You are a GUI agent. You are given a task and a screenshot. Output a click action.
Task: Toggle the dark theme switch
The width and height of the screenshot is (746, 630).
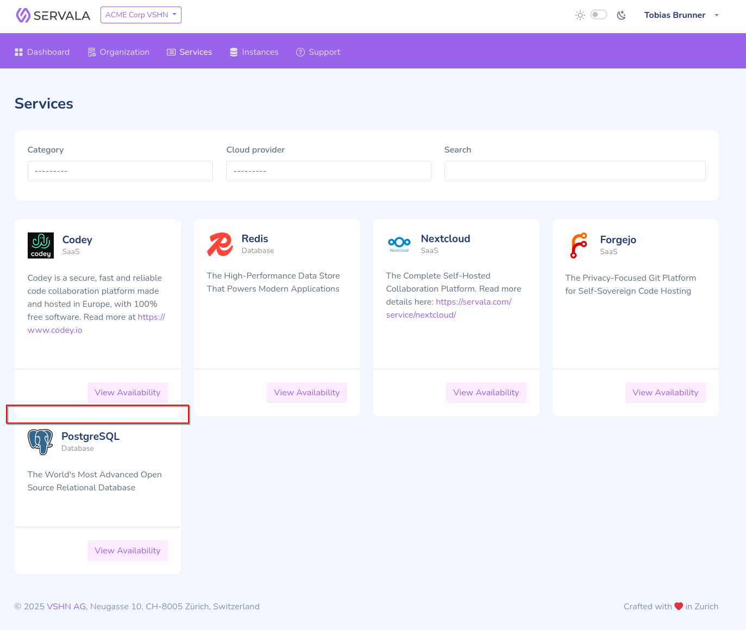click(x=599, y=15)
